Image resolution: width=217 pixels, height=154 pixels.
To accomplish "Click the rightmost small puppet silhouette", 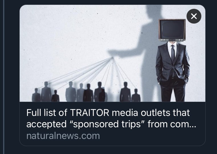I will click(x=136, y=95).
